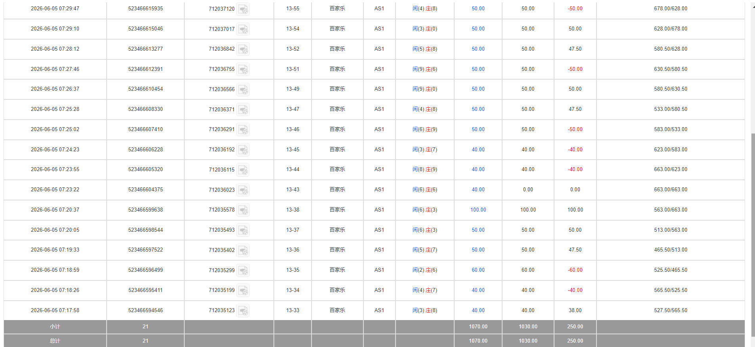Click timestamp 2026-06-05 07:29:47

(55, 8)
